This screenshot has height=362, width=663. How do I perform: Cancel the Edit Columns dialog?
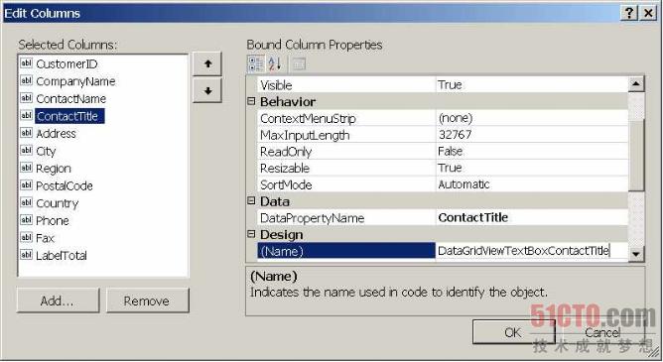(x=602, y=332)
